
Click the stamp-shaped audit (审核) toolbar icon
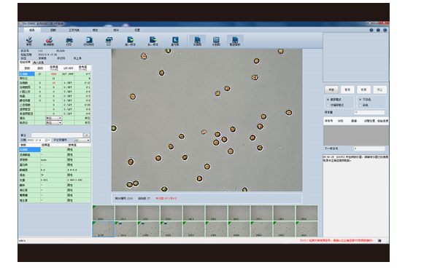point(29,41)
